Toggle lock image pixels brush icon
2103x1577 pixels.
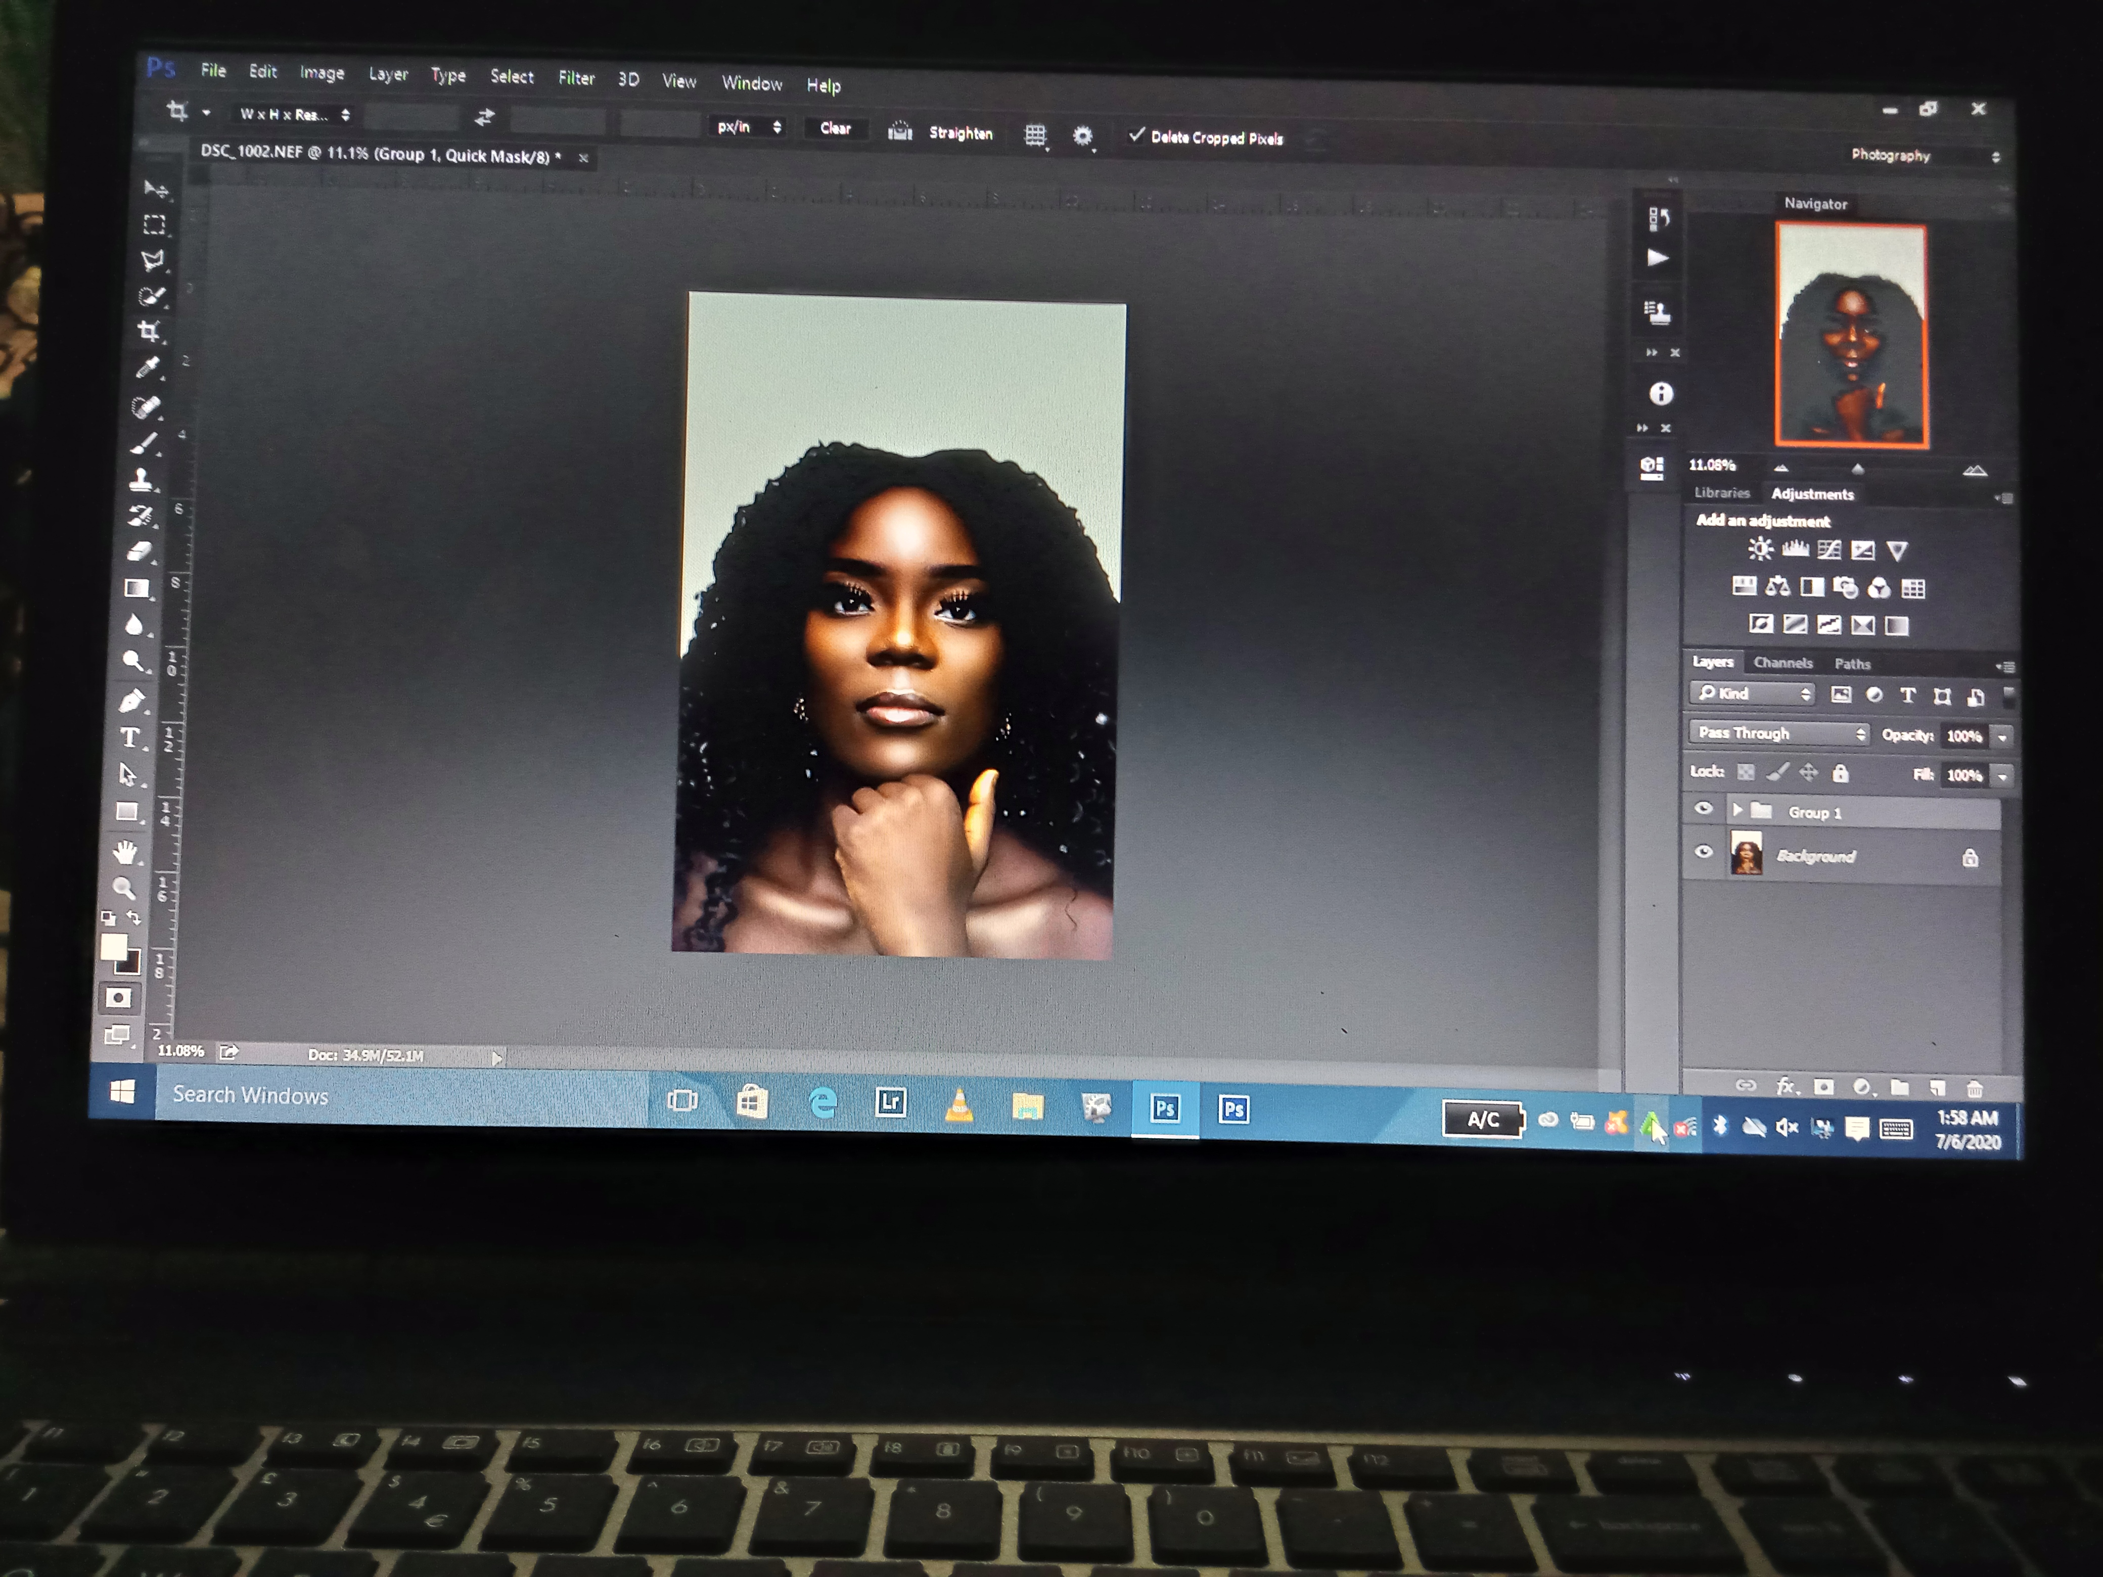point(1778,772)
